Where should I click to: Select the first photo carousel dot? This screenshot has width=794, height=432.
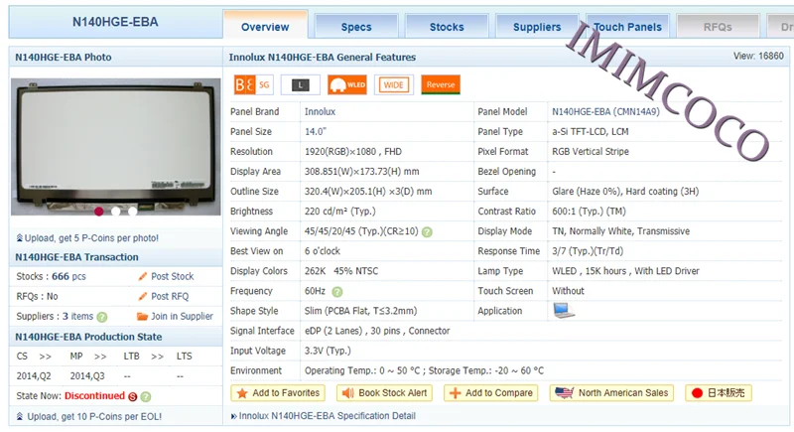pyautogui.click(x=98, y=212)
